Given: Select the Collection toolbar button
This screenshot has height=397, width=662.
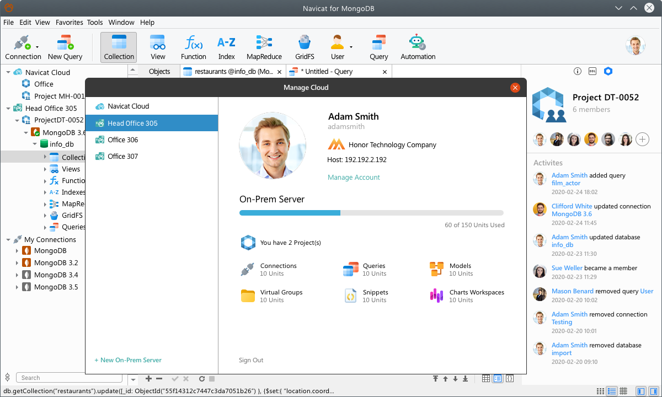Looking at the screenshot, I should click(119, 47).
